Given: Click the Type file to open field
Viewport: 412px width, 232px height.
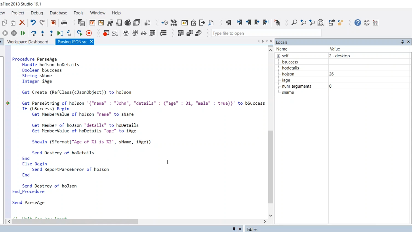Looking at the screenshot, I should coord(266,33).
